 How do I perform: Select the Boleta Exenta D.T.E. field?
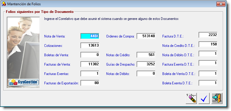(x=208, y=83)
